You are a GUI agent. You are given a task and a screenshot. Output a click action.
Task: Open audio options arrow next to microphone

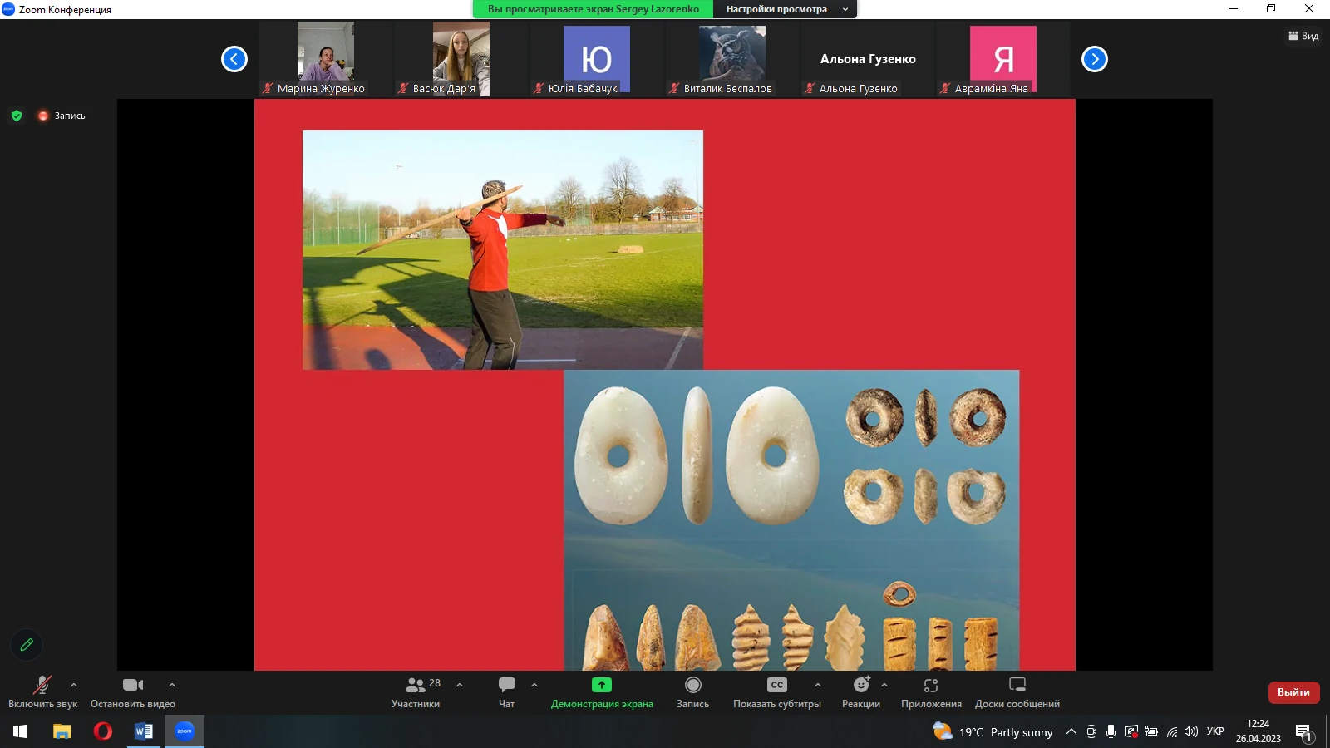tap(74, 685)
